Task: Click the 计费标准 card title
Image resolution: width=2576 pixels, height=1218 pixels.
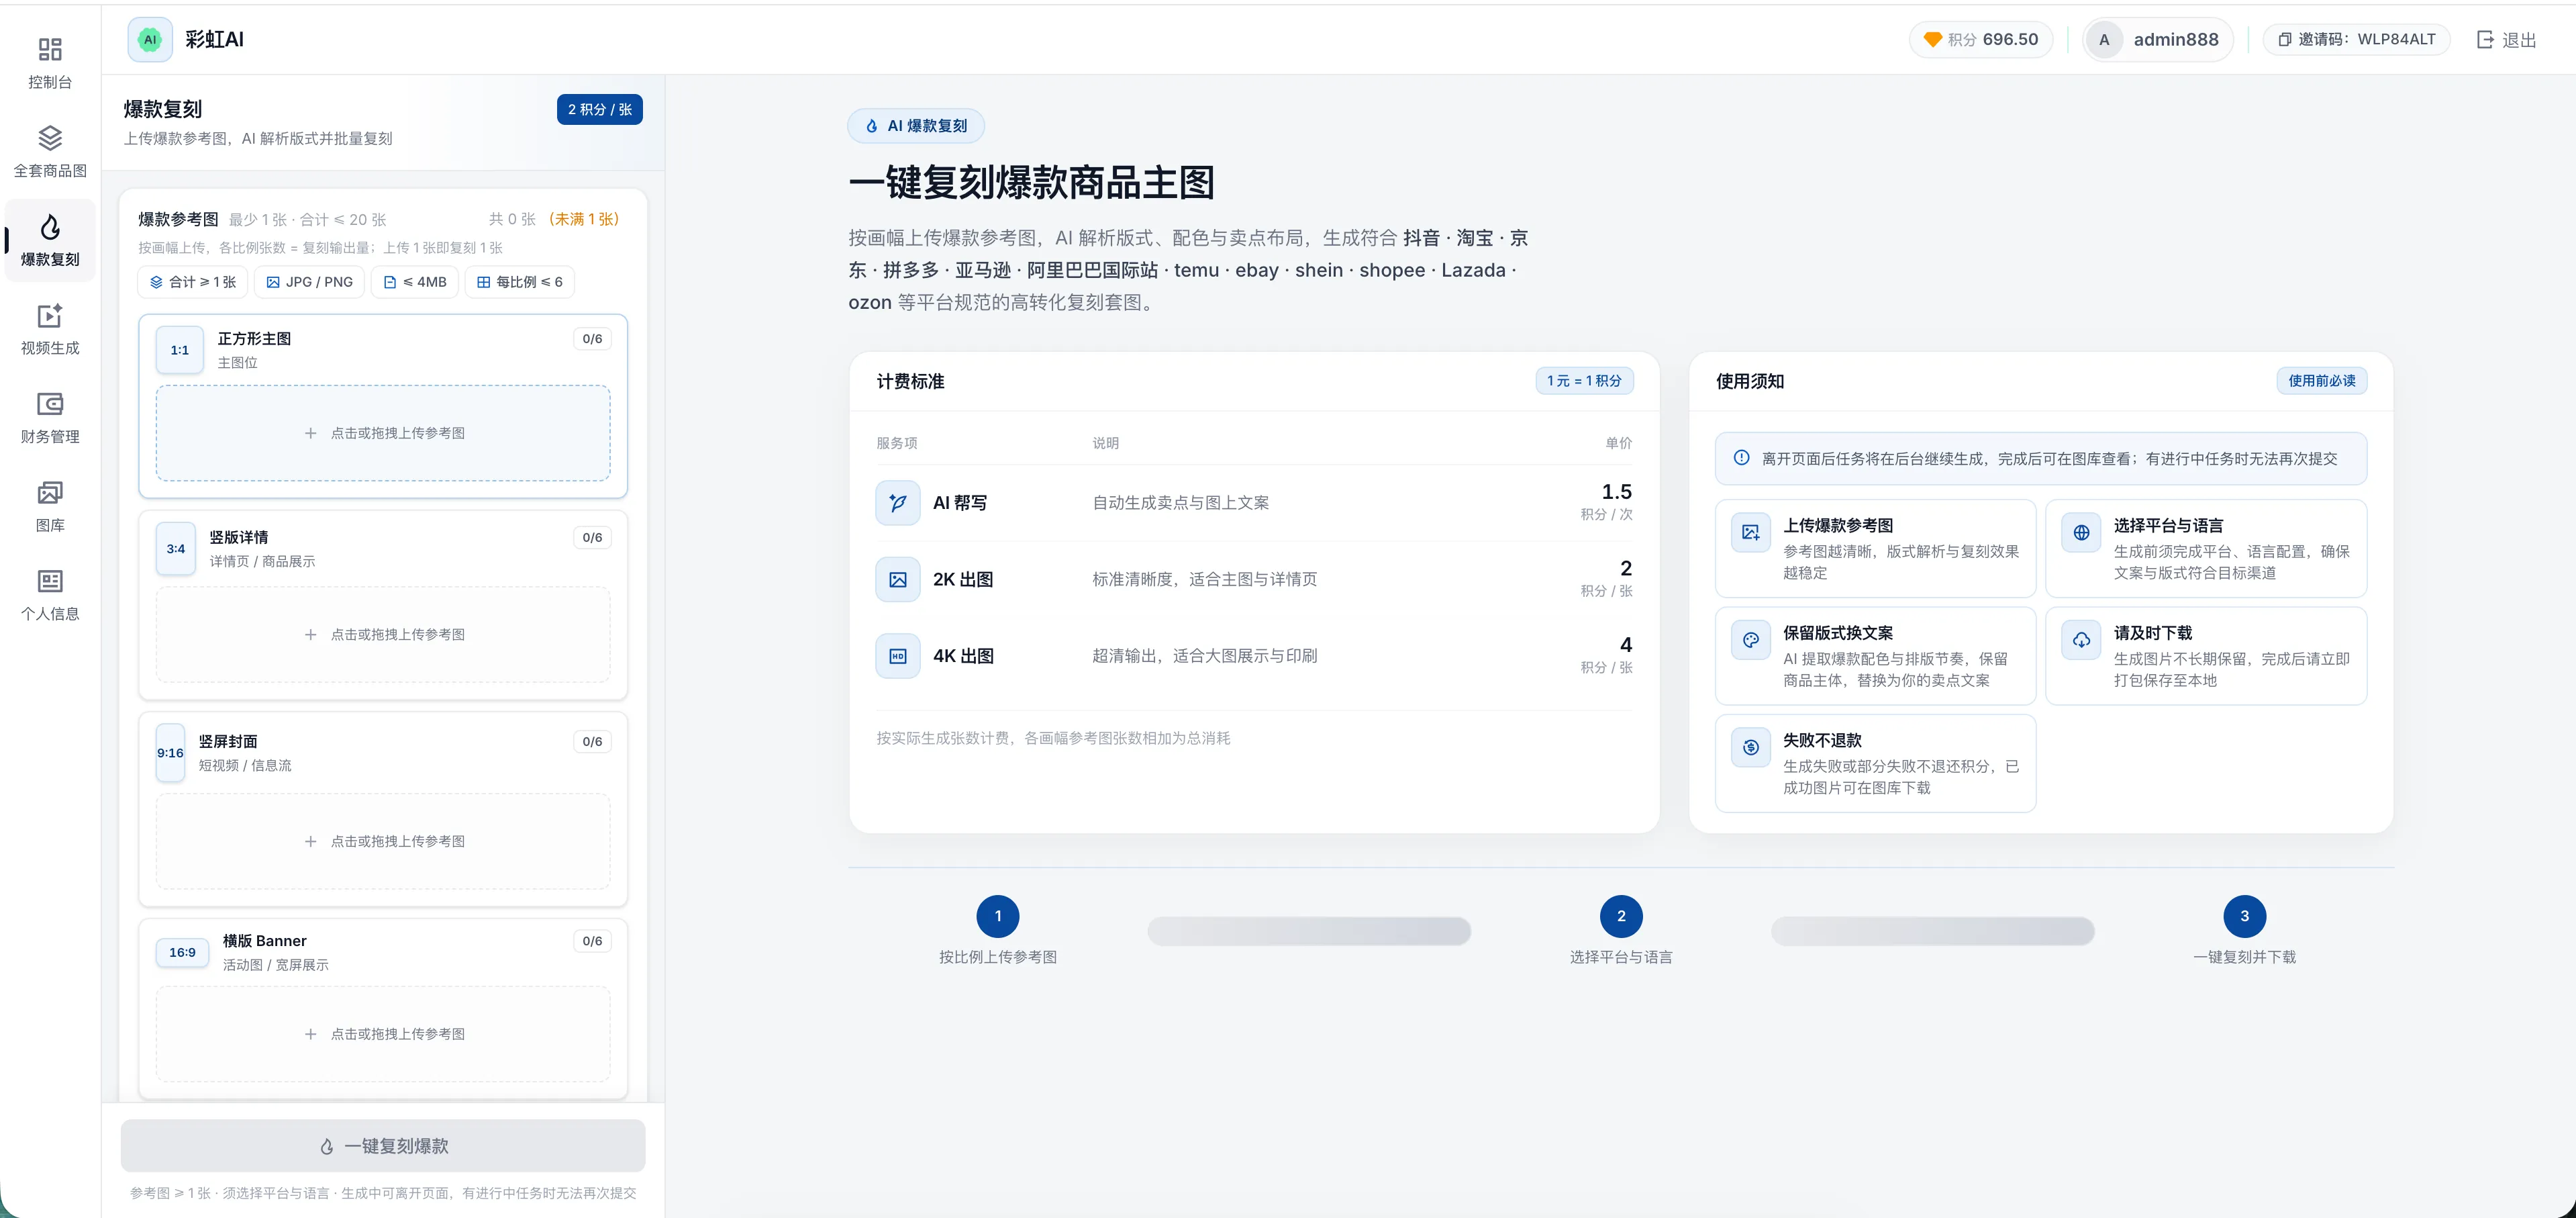Action: 910,381
